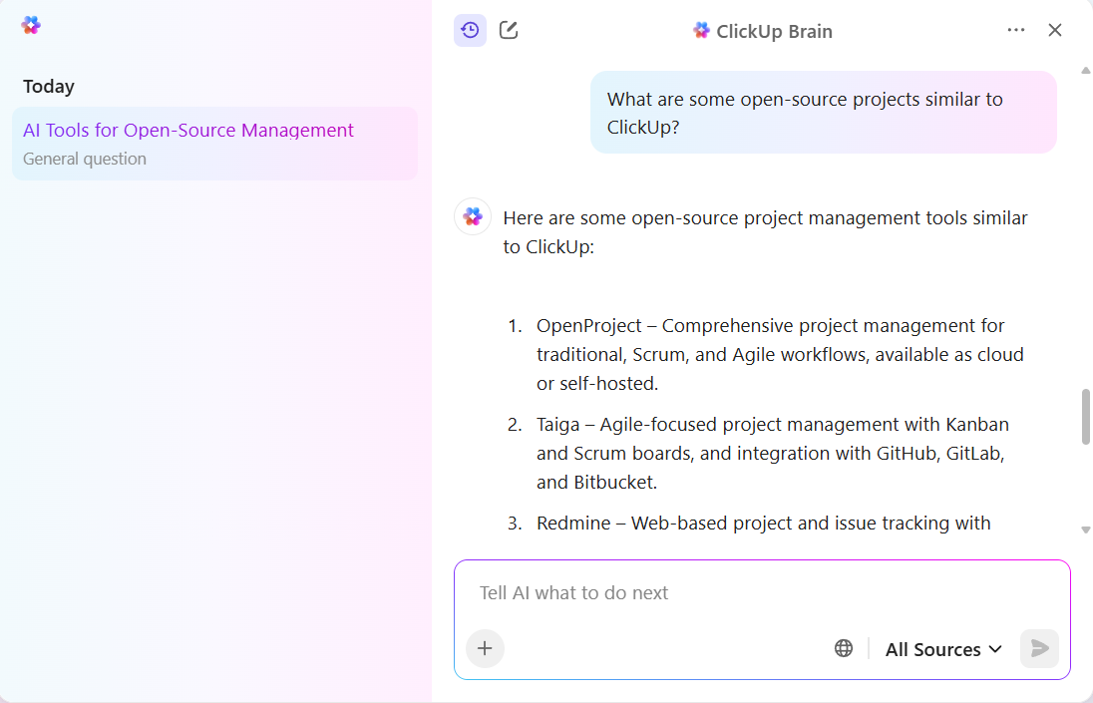Expand the Today section in the sidebar
This screenshot has height=703, width=1093.
click(48, 87)
